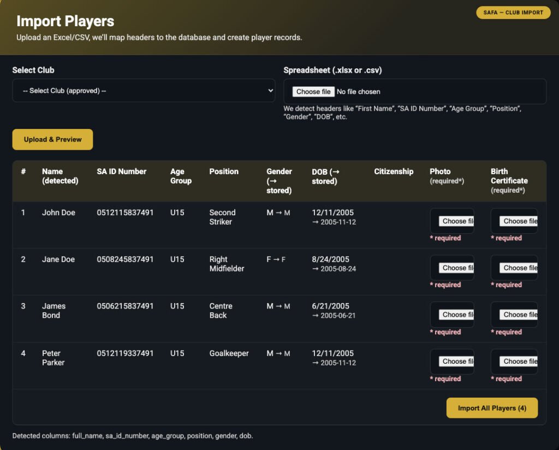Choose birth certificate file for James Bond
Screen dimensions: 559x450
pyautogui.click(x=517, y=315)
